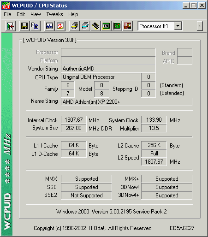
Task: Click the CPU Type field Original OEM Processor
Action: click(x=101, y=77)
